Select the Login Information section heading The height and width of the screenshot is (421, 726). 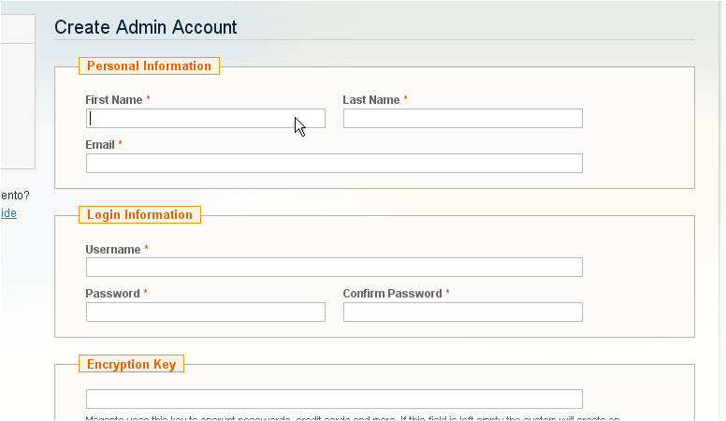[139, 215]
